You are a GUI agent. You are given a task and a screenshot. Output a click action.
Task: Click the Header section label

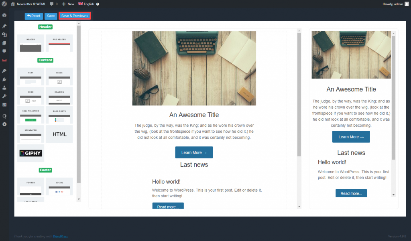pos(45,27)
